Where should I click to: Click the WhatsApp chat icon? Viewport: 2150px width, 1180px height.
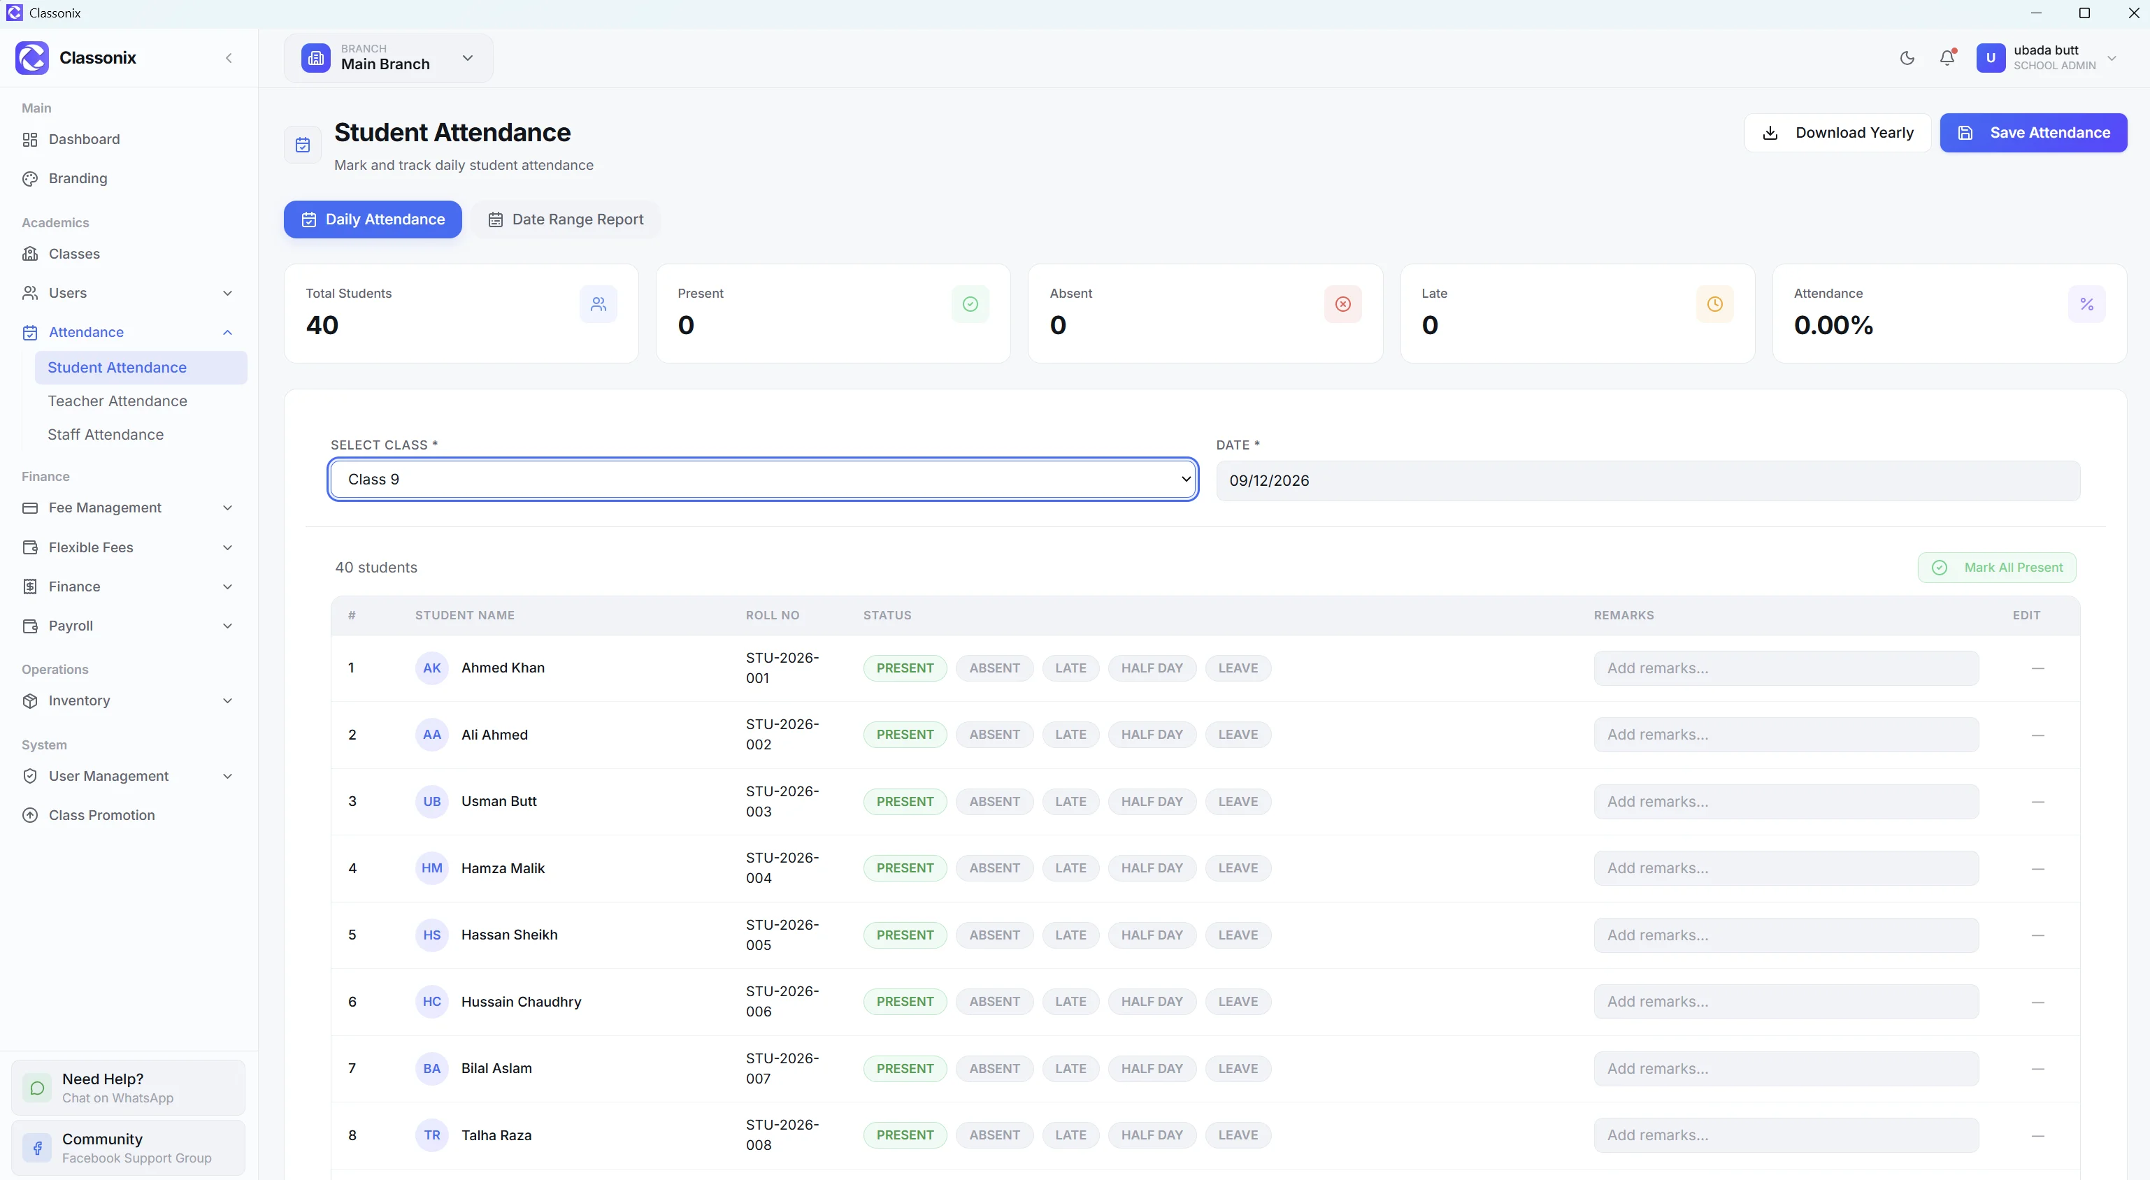(x=37, y=1087)
